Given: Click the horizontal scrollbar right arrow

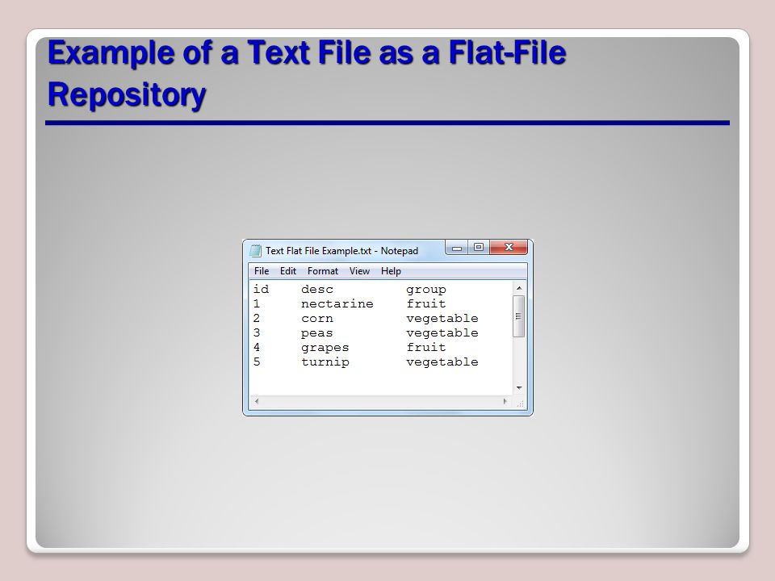Looking at the screenshot, I should pyautogui.click(x=505, y=401).
